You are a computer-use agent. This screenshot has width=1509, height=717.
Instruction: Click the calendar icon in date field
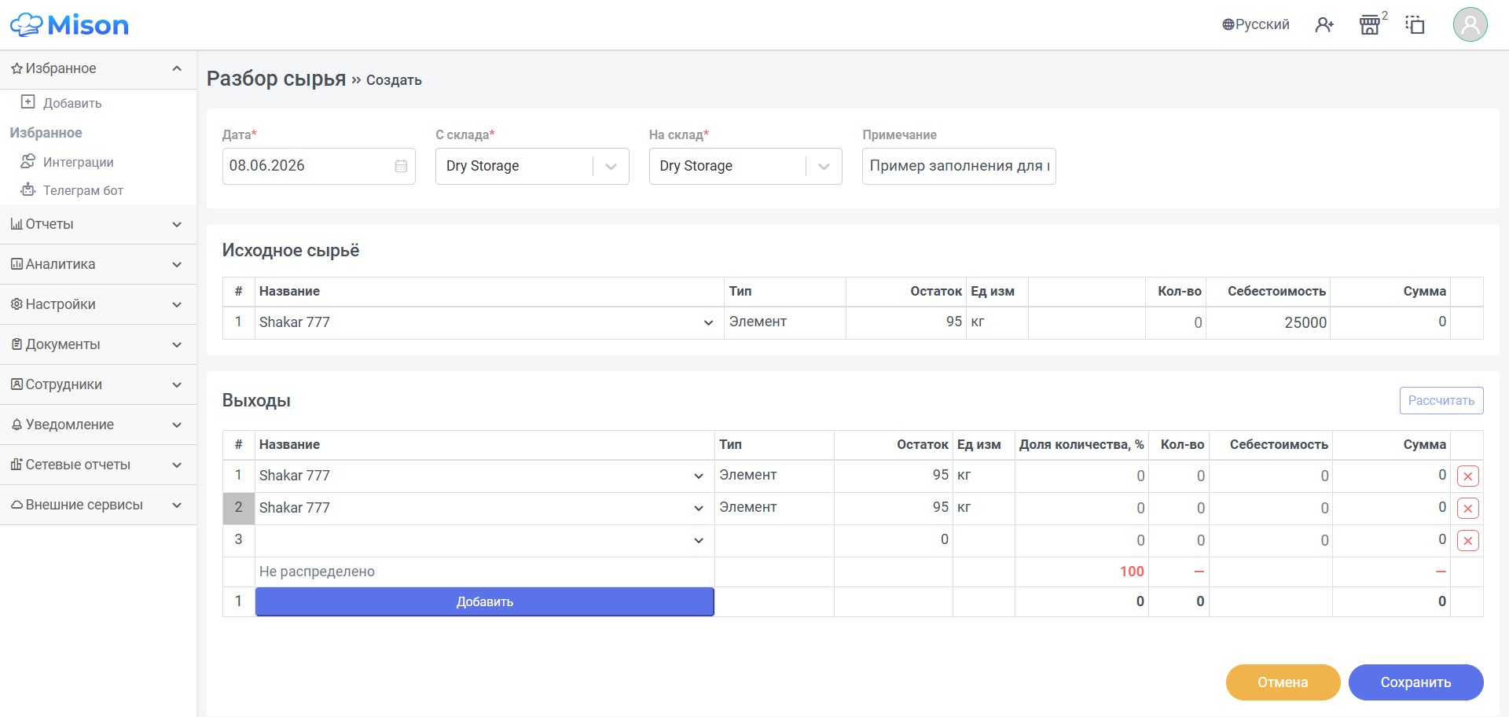[401, 166]
